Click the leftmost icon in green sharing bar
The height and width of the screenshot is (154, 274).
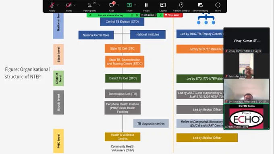click(90, 15)
